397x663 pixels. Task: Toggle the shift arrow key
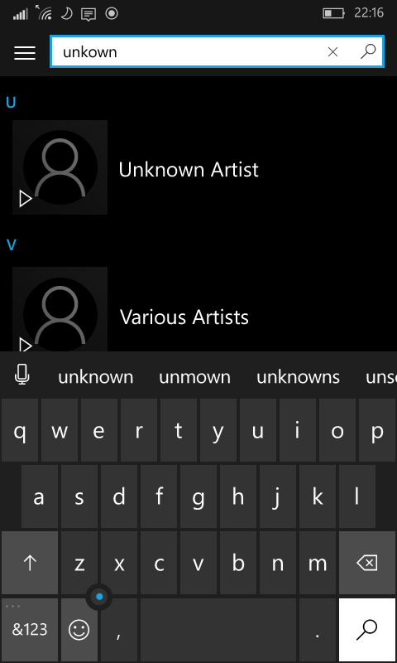30,563
